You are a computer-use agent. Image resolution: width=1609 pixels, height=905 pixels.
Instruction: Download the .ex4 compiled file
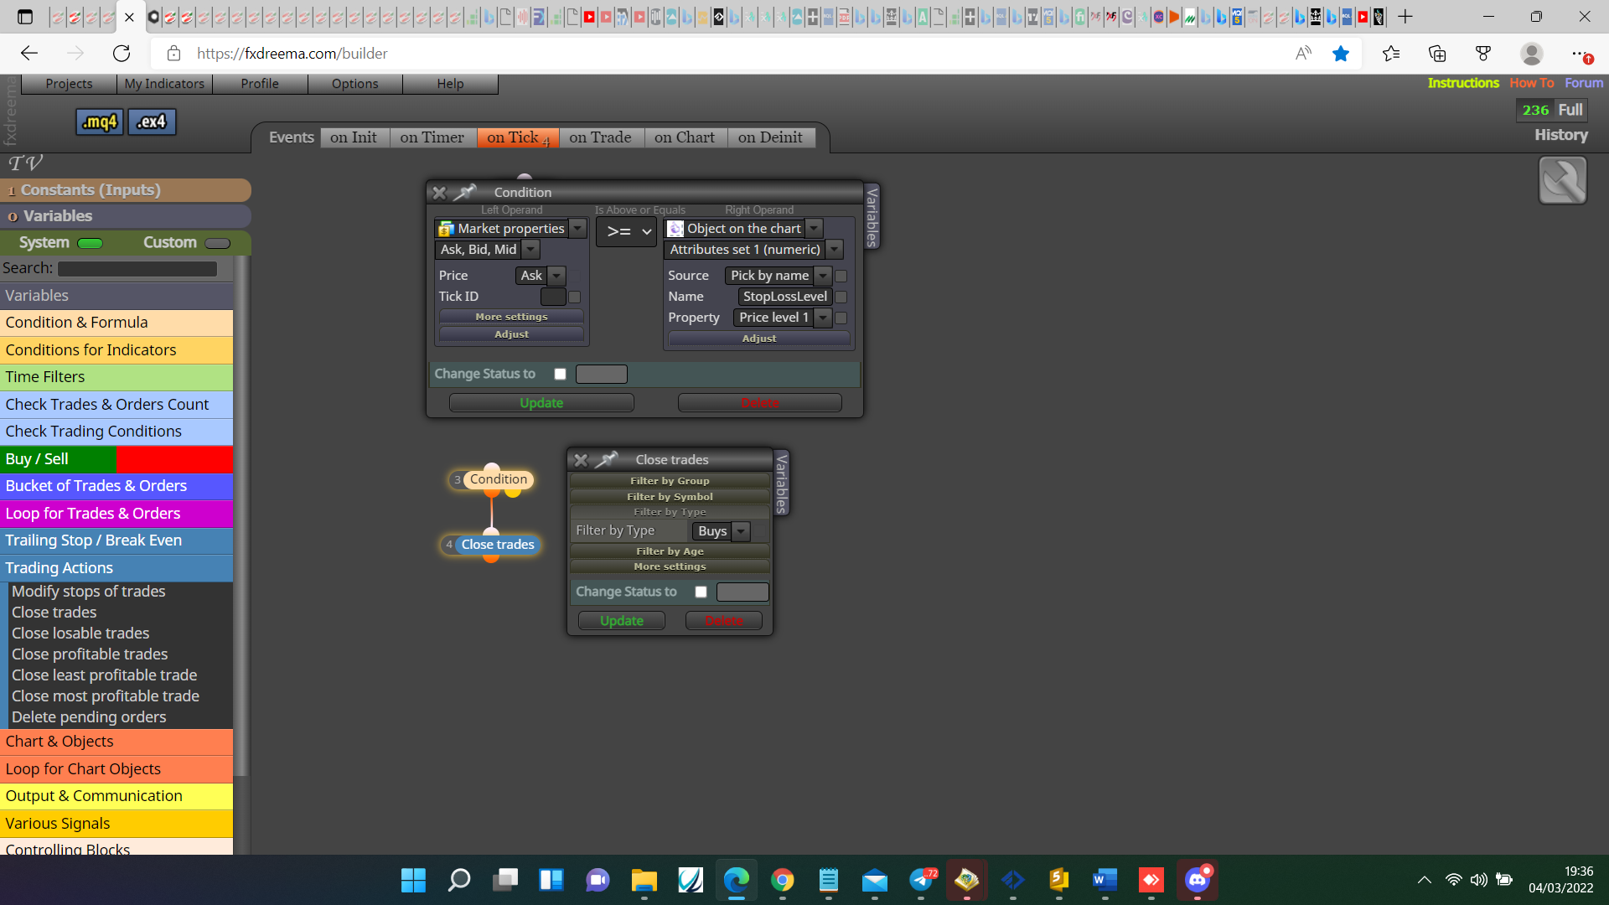(x=152, y=122)
